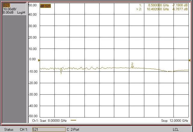Click the left reference level arrow
This screenshot has width=193, height=132.
click(39, 60)
